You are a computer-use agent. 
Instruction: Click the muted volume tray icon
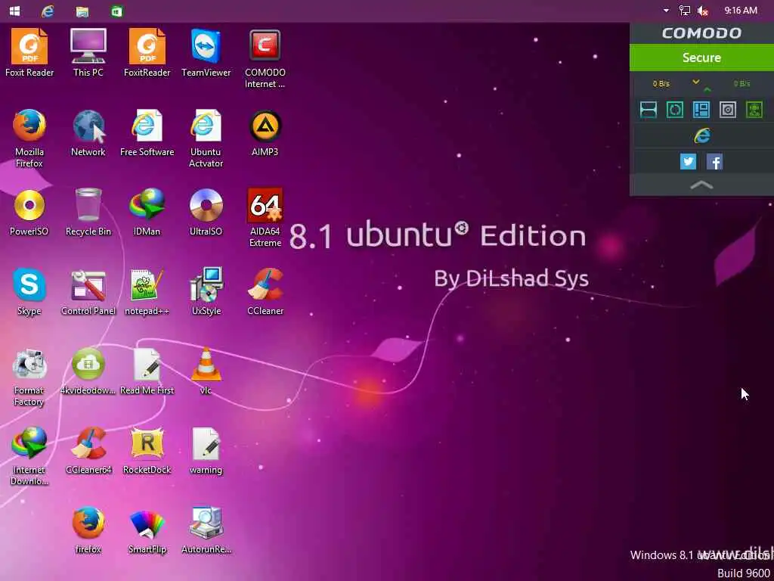[703, 11]
